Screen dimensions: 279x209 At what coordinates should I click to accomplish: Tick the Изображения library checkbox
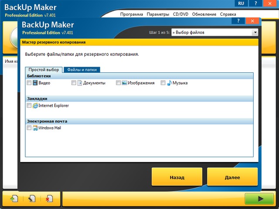pyautogui.click(x=119, y=83)
